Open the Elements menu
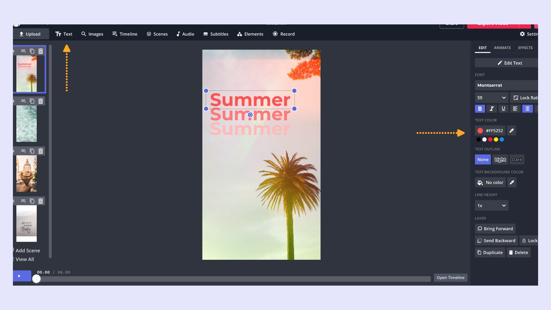 [250, 34]
